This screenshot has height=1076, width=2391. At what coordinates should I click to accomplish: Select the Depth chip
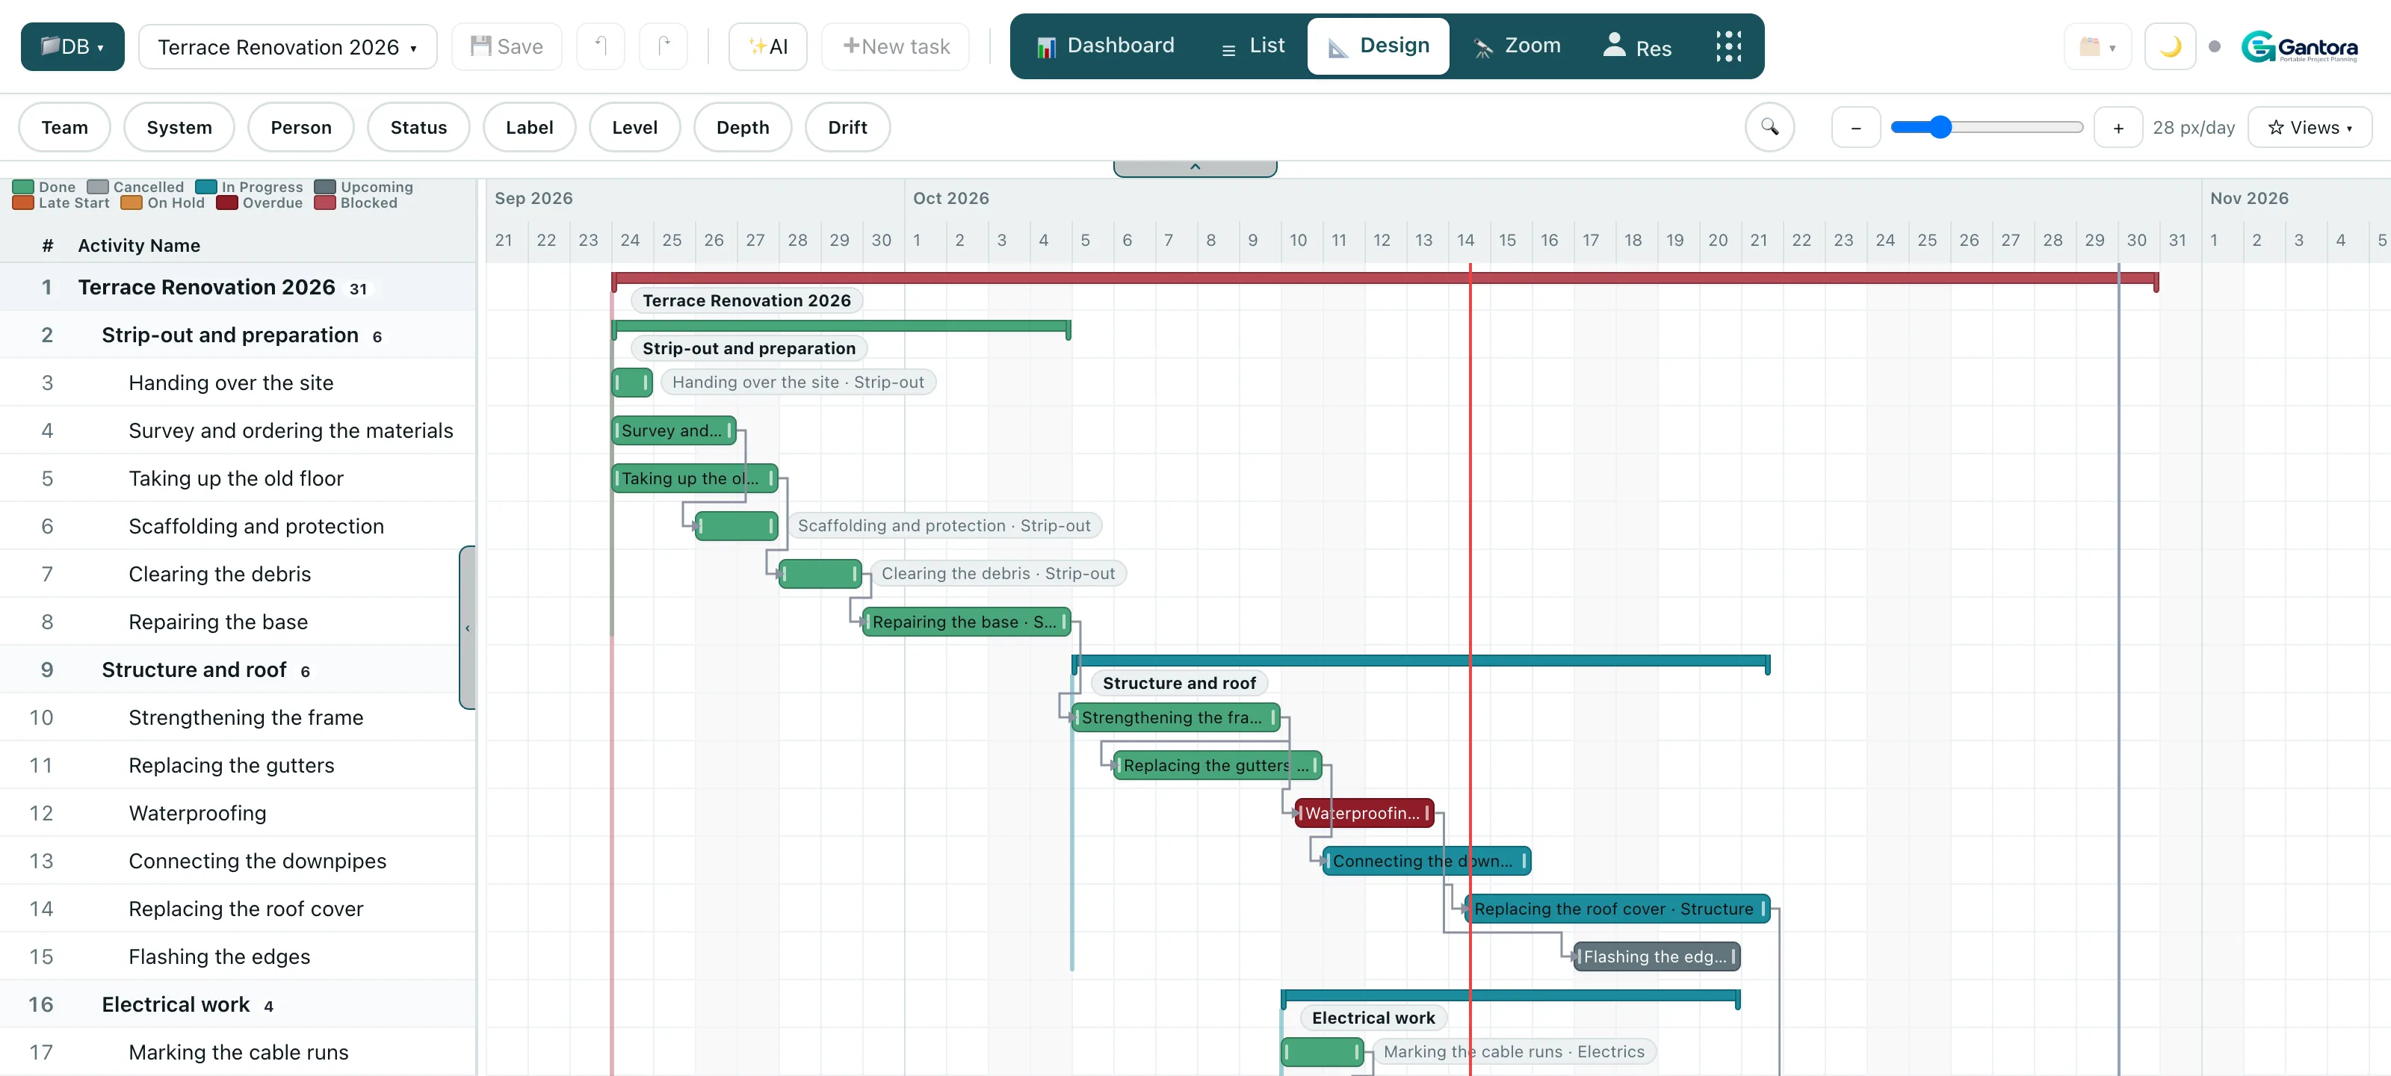click(743, 127)
